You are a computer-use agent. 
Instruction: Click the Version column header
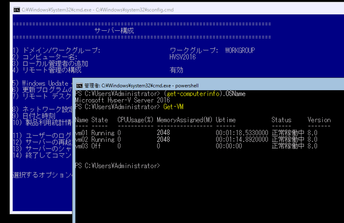click(x=319, y=120)
